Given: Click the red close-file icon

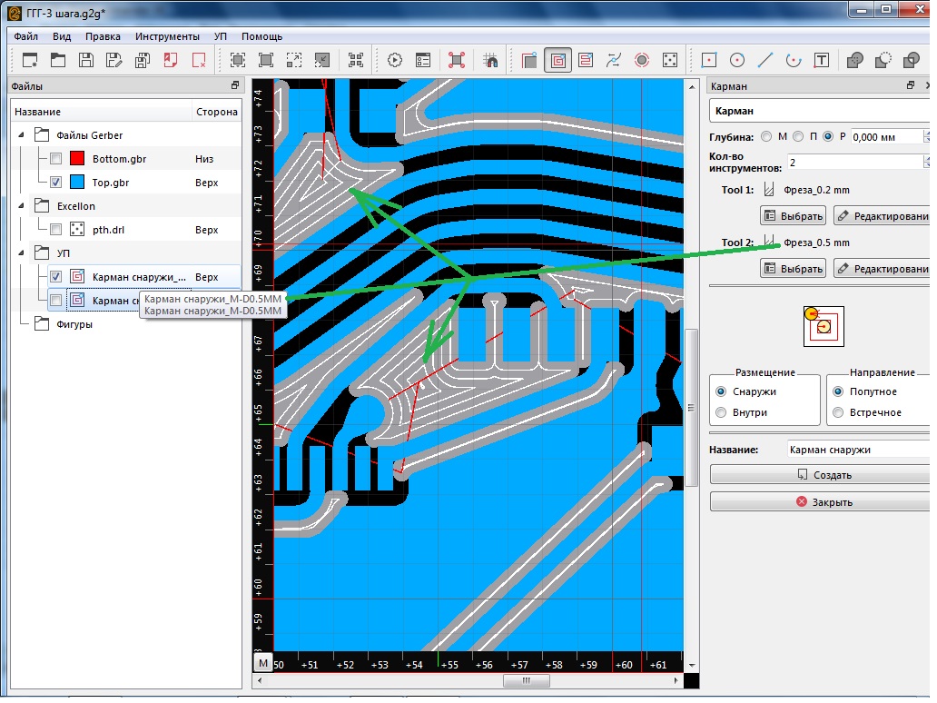Looking at the screenshot, I should [x=199, y=60].
